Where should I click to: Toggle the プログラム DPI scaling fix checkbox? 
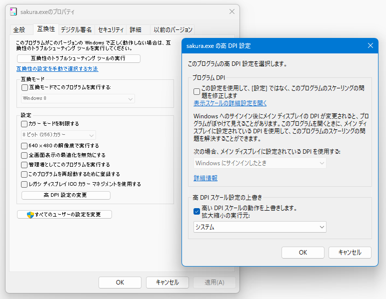tap(197, 92)
